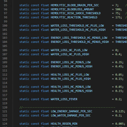Click the value 0.2 on line 118
This screenshot has width=127, height=127.
(118, 99)
